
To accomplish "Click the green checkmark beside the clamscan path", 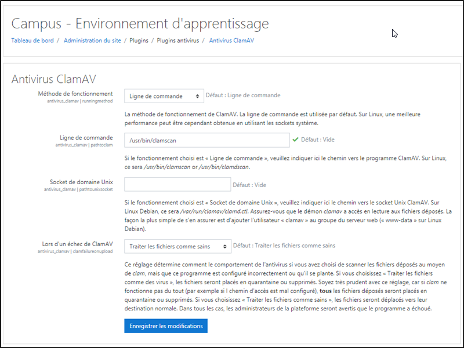I will tap(295, 140).
